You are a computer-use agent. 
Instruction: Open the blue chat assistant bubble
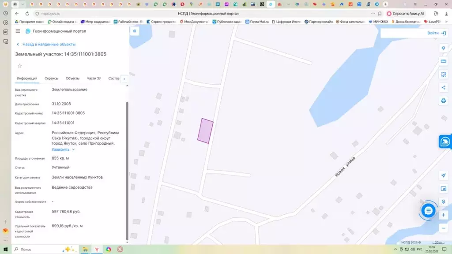(428, 210)
